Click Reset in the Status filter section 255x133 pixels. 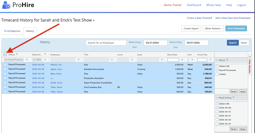(x=234, y=91)
